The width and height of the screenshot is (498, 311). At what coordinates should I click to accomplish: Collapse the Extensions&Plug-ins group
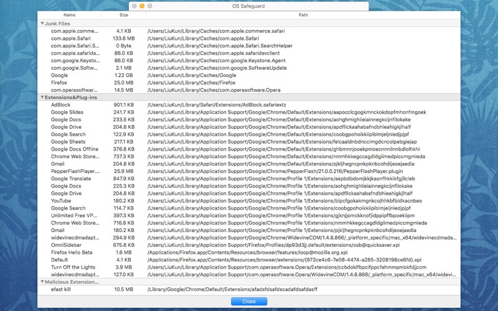click(x=42, y=98)
